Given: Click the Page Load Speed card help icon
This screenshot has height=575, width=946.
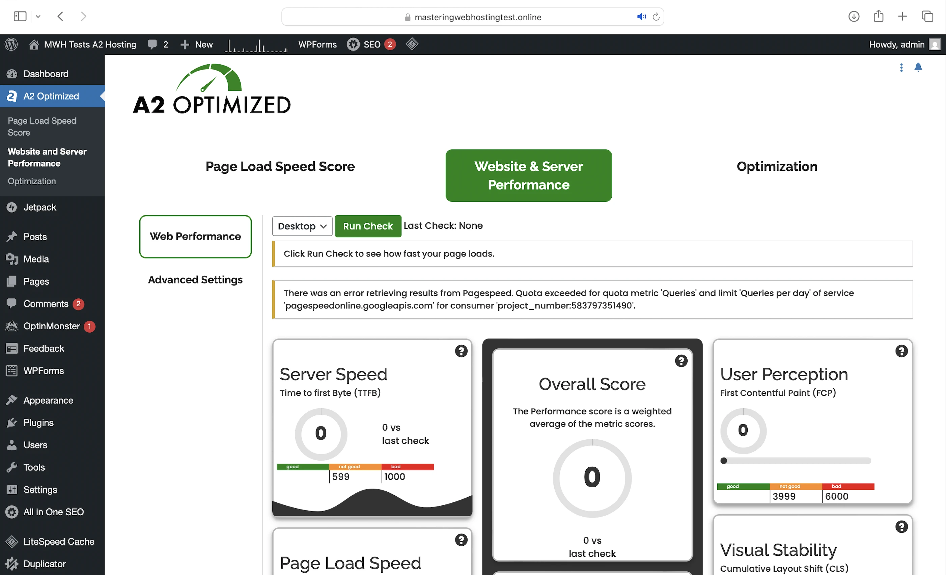Looking at the screenshot, I should point(461,540).
